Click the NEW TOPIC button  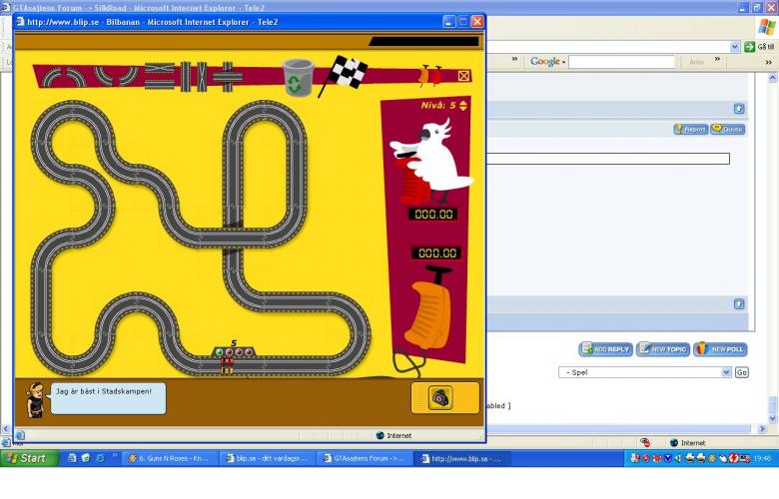(663, 349)
